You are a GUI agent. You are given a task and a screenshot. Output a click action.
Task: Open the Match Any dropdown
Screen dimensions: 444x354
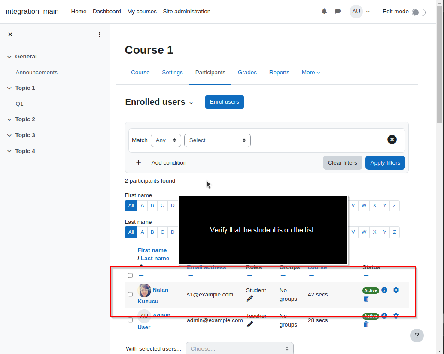click(166, 140)
